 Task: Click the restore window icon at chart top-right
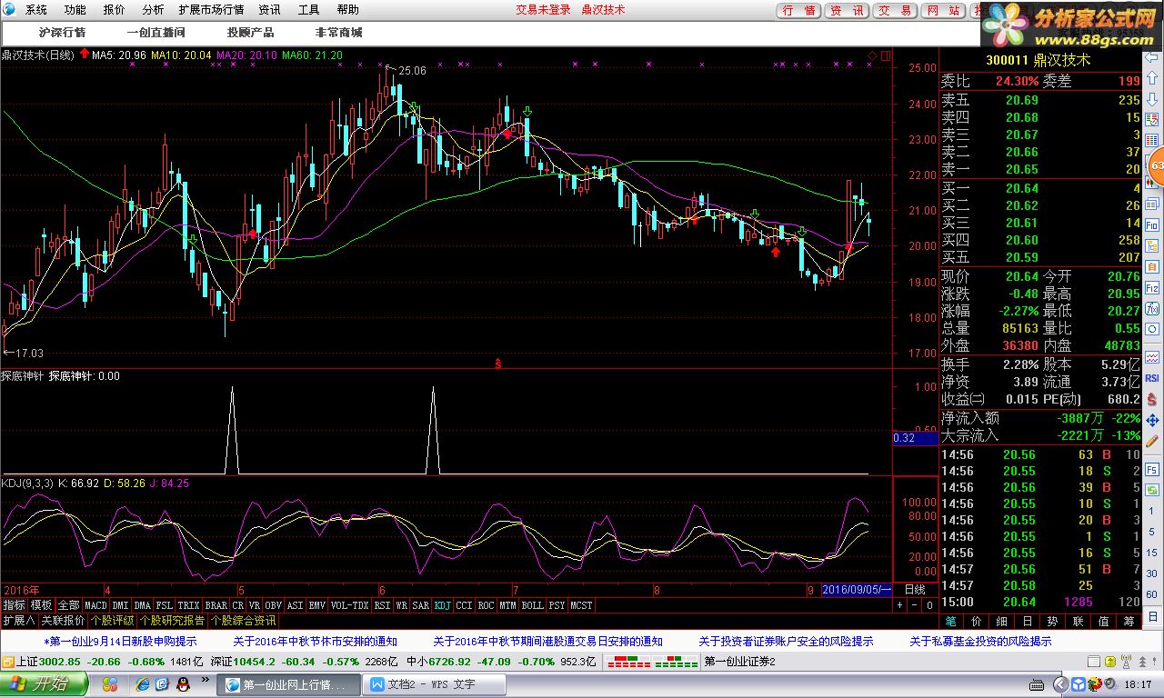[x=886, y=56]
